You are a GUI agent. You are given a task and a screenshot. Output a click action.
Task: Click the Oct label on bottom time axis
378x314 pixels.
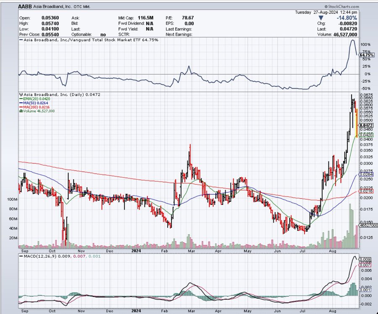(52, 311)
